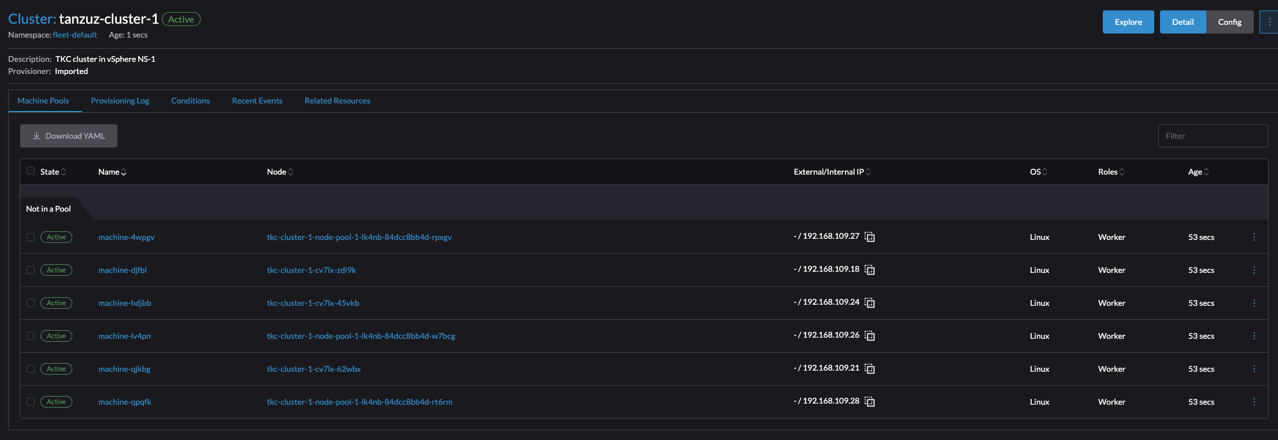
Task: Open node tkc-cluster-1-cv7lx-62wbx link
Action: tap(314, 369)
